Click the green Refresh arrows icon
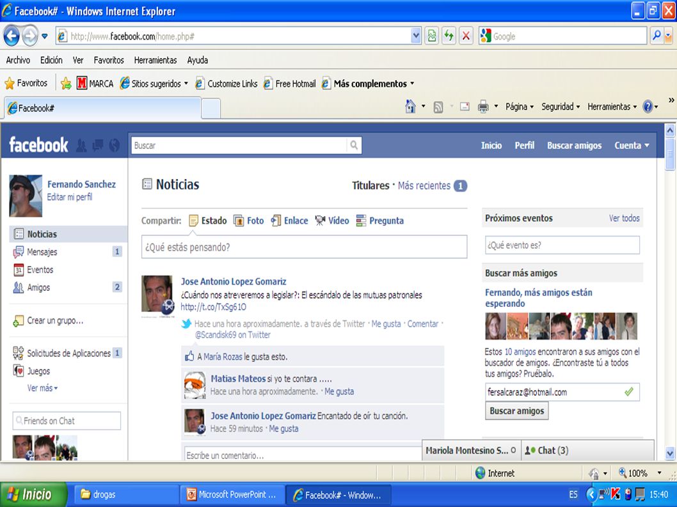 pyautogui.click(x=449, y=36)
